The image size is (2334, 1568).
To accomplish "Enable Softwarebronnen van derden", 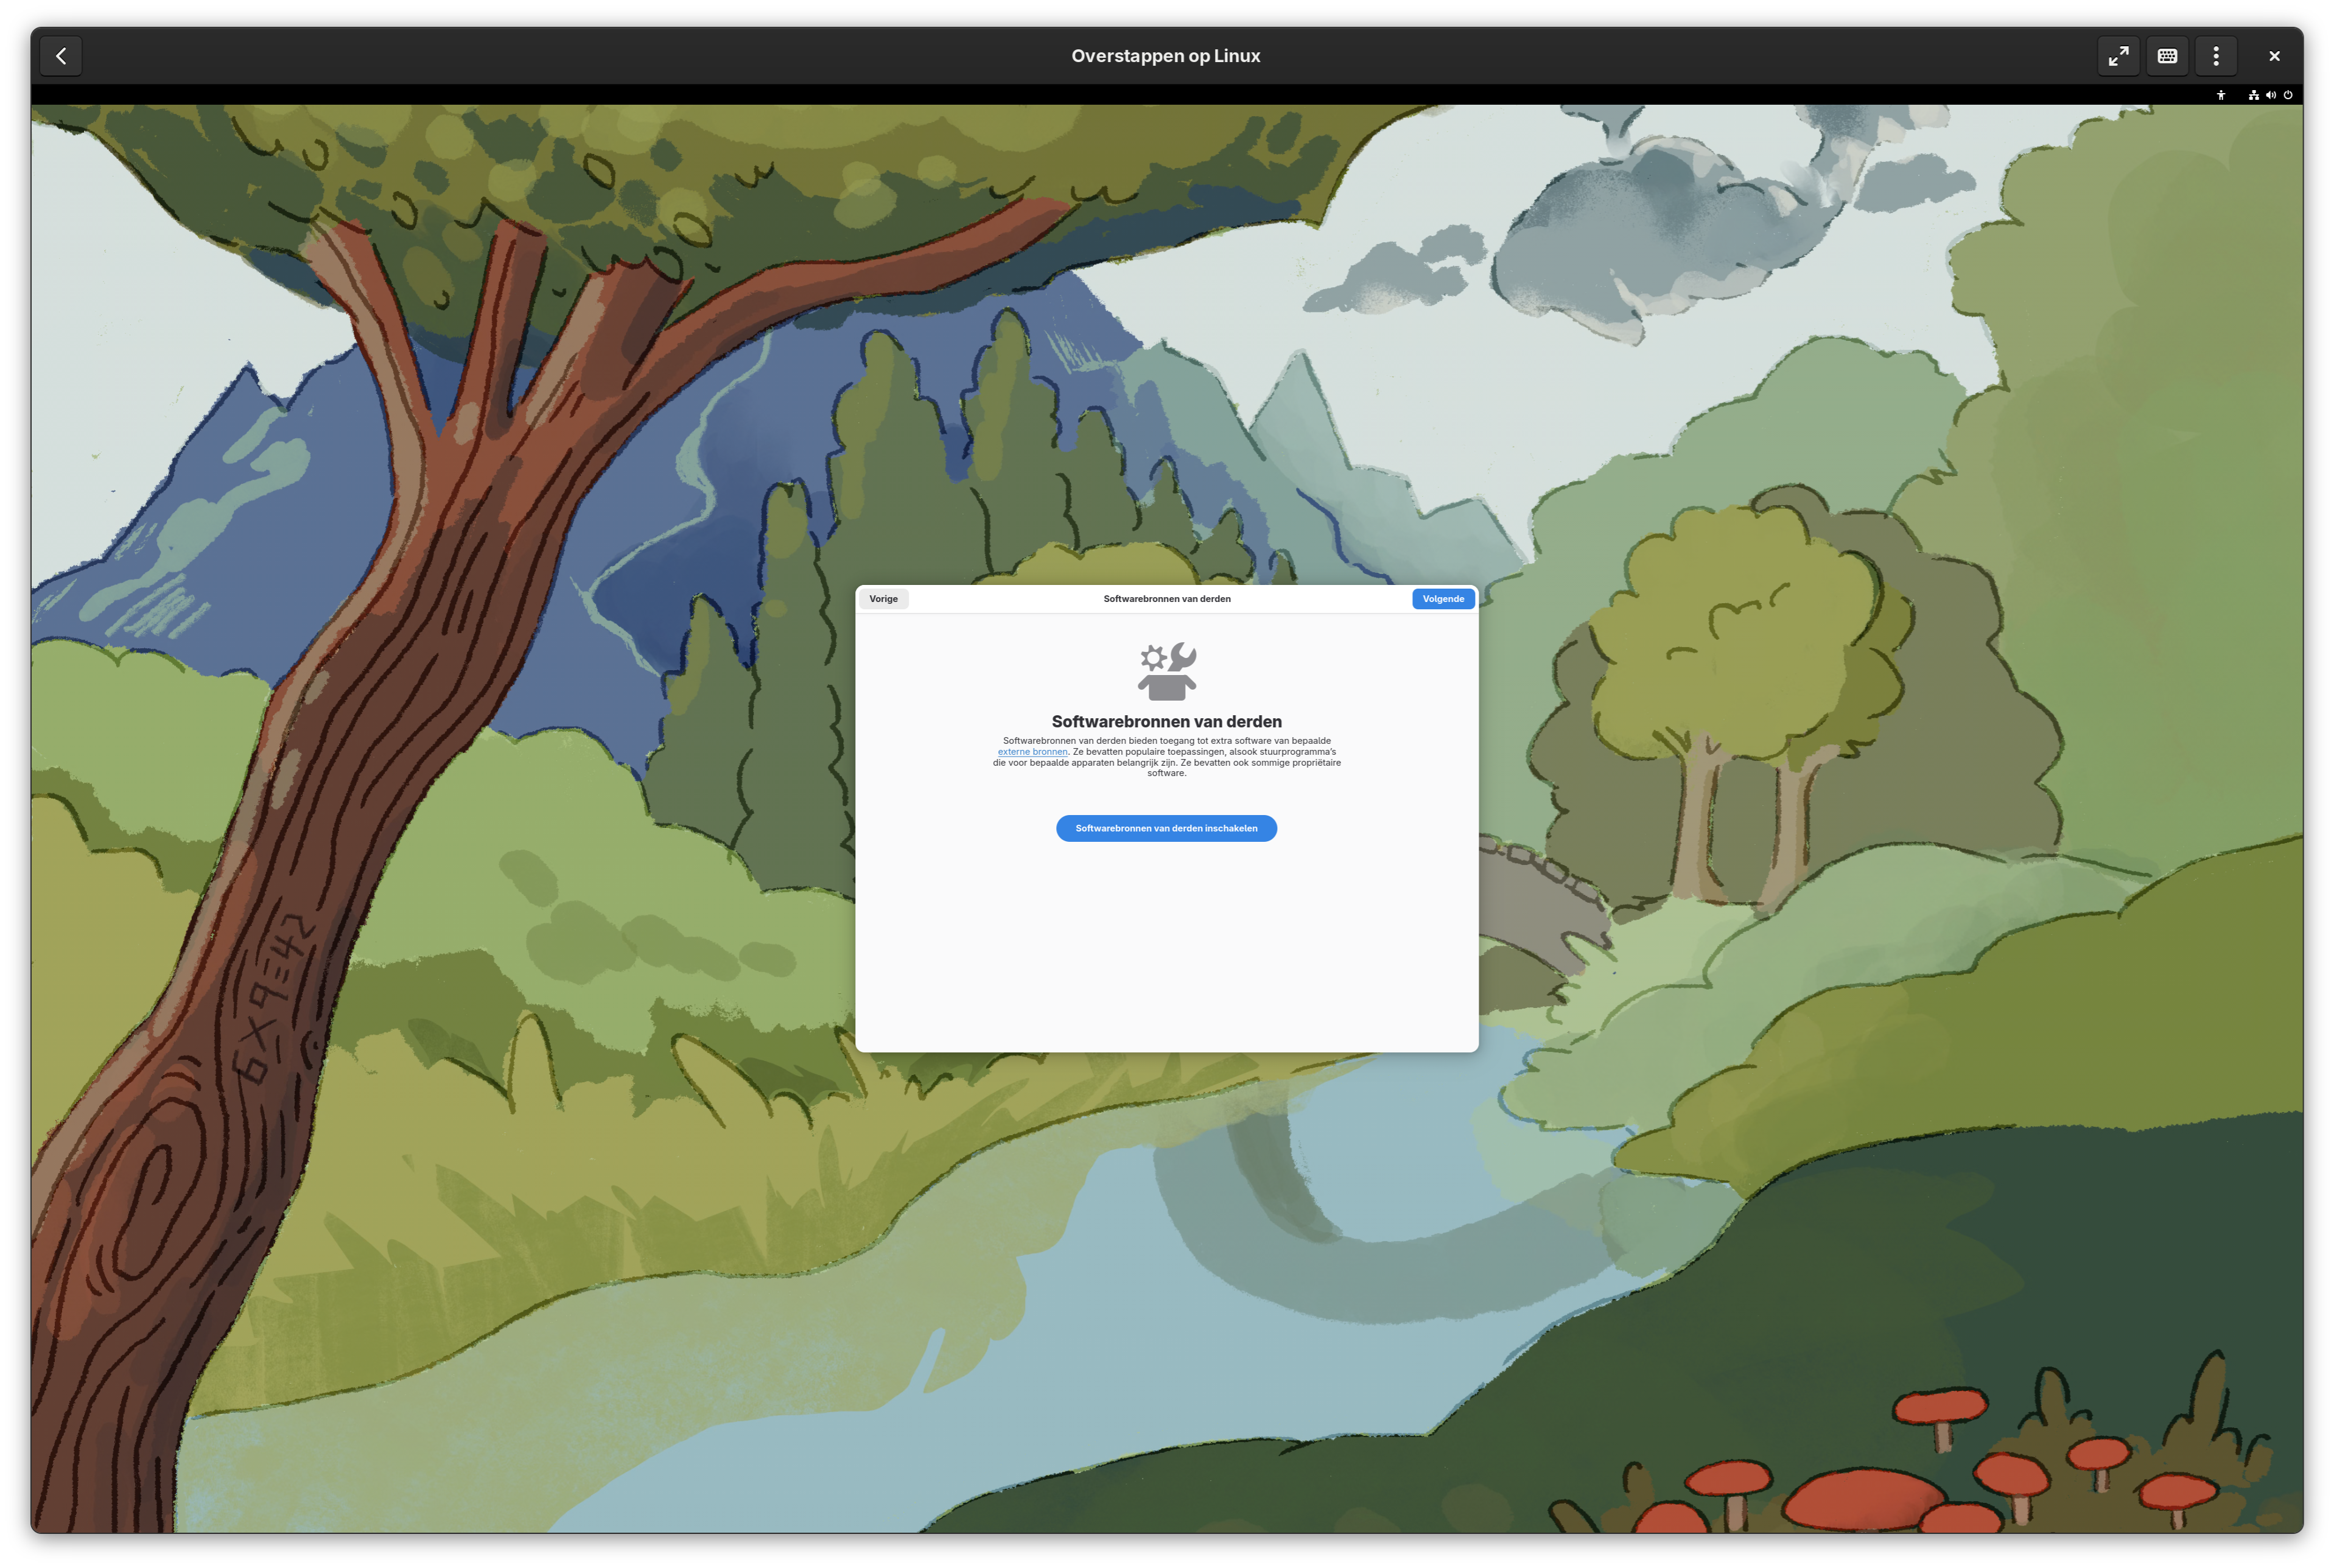I will pos(1166,828).
